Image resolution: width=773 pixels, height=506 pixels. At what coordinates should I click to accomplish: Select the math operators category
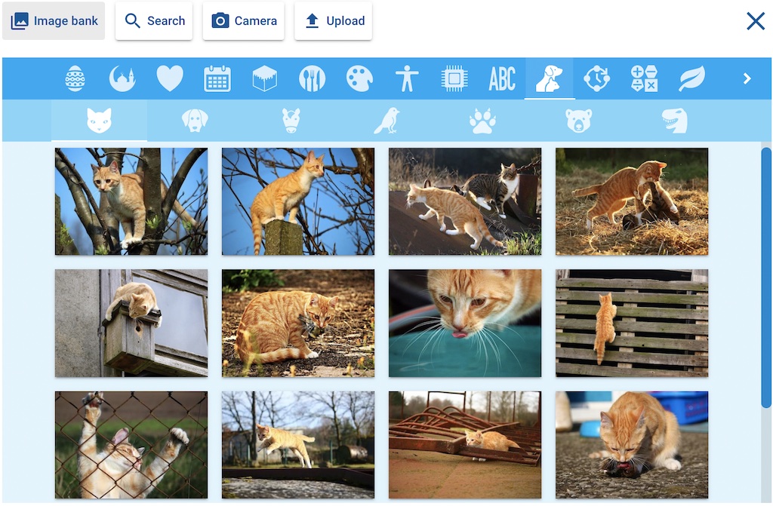pos(644,78)
